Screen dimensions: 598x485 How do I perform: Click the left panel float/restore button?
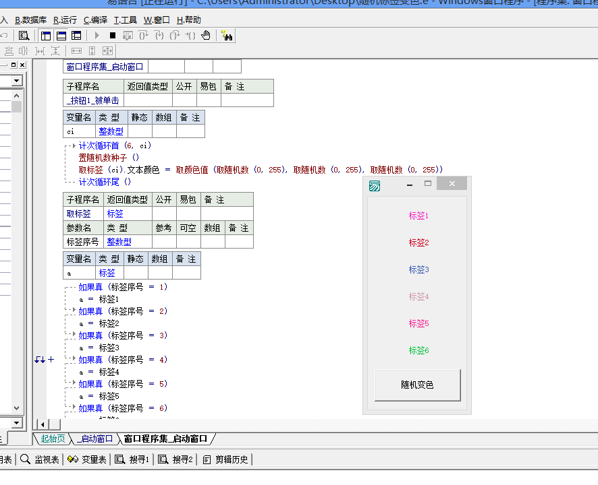pyautogui.click(x=13, y=65)
